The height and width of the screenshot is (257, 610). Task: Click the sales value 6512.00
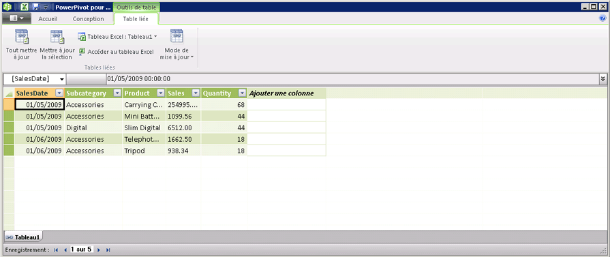tap(183, 127)
